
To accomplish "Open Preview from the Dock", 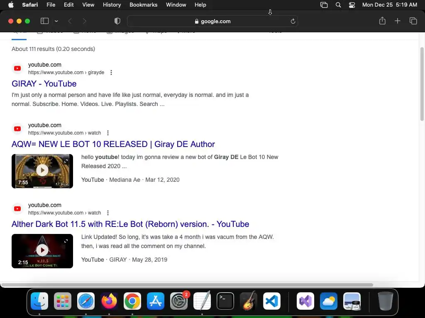I will 352,301.
